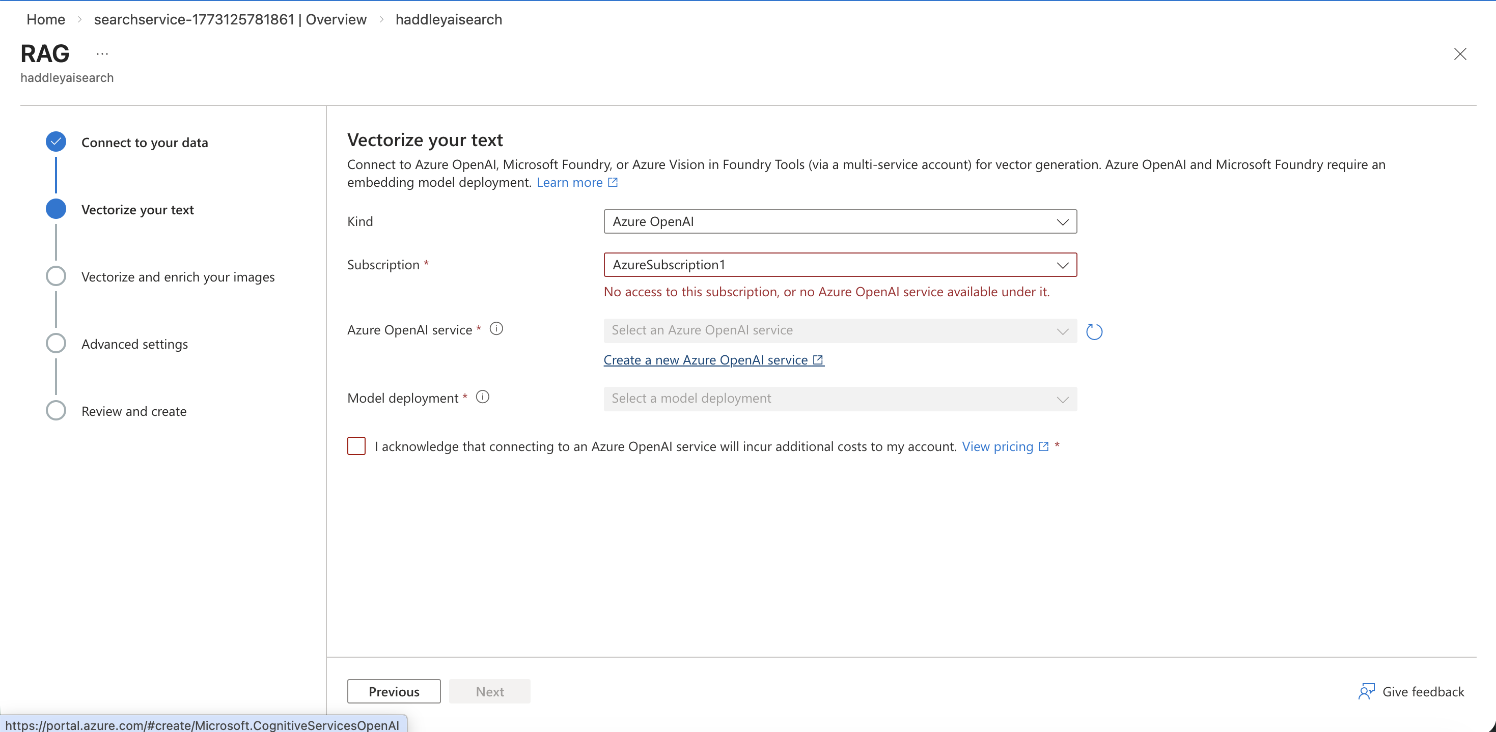Click the ellipsis menu next to RAG
1496x732 pixels.
coord(102,53)
